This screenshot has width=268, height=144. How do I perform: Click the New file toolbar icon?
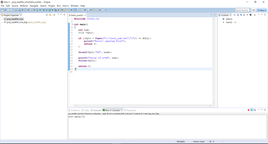click(x=2, y=10)
